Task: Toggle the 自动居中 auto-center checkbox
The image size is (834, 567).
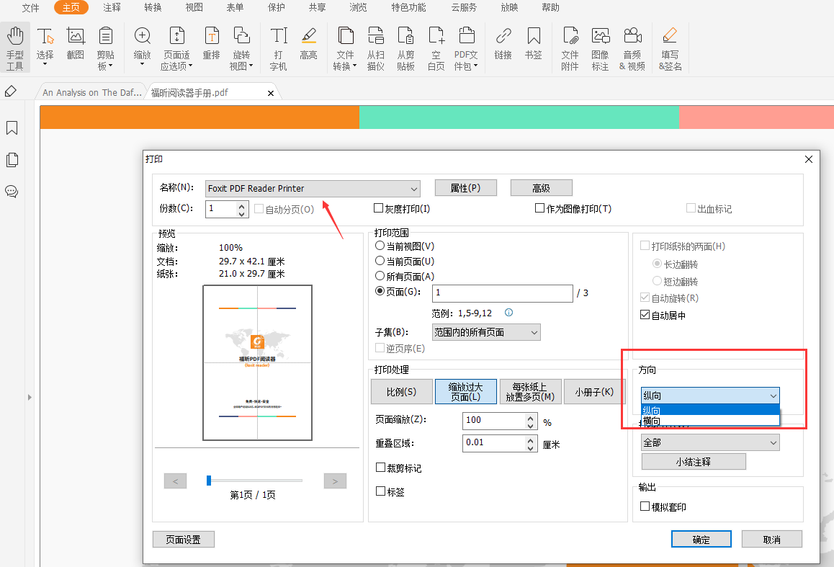Action: 645,315
